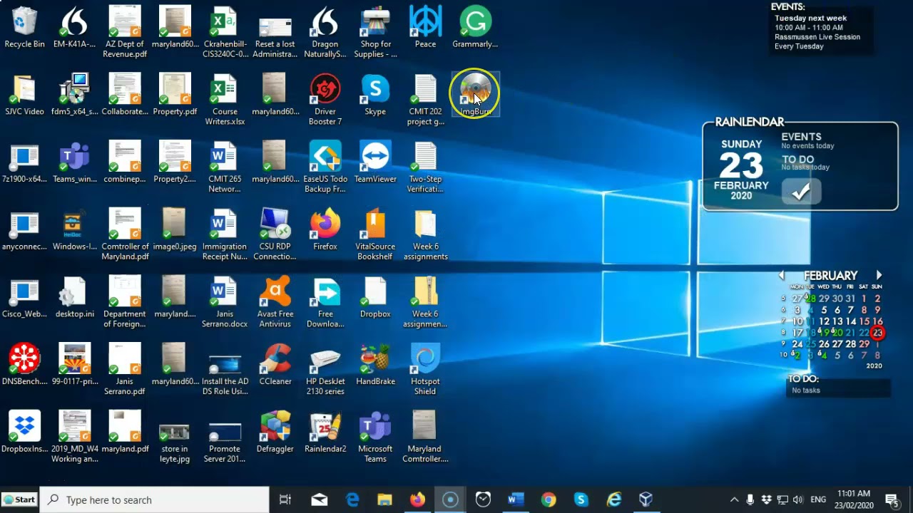Launch Dragon NaturallySpeaking desktop shortcut
The height and width of the screenshot is (513, 913).
(325, 32)
